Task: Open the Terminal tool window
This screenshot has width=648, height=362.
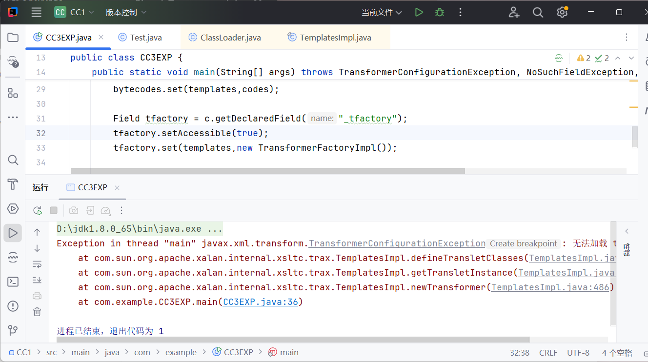Action: [x=13, y=282]
